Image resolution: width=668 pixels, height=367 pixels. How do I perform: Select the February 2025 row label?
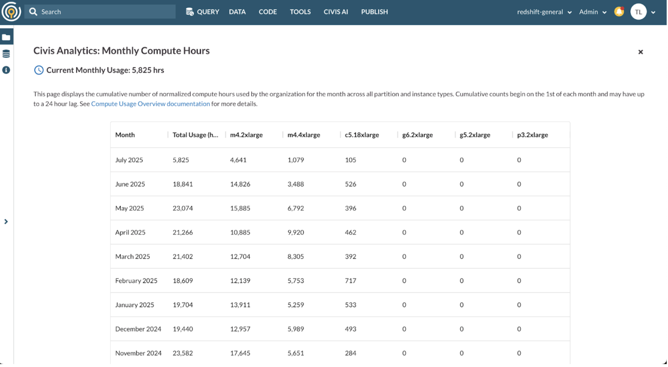tap(136, 281)
